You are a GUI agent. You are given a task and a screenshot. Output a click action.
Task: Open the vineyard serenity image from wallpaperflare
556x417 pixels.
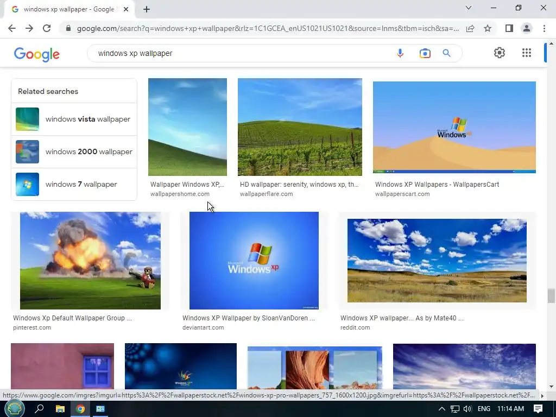click(x=300, y=127)
